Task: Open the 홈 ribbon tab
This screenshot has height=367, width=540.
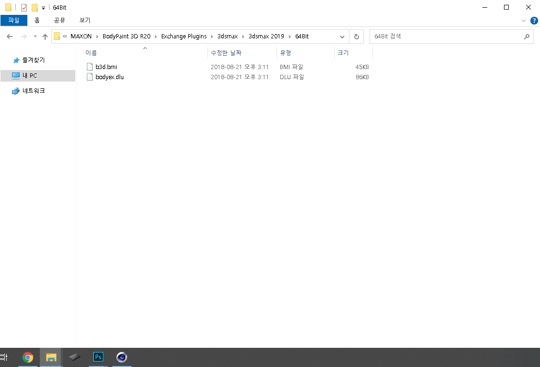Action: tap(37, 20)
